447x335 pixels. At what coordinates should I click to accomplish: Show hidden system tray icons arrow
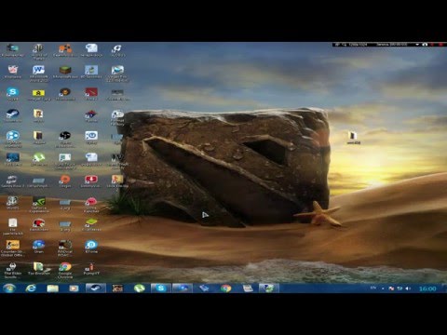click(x=383, y=288)
